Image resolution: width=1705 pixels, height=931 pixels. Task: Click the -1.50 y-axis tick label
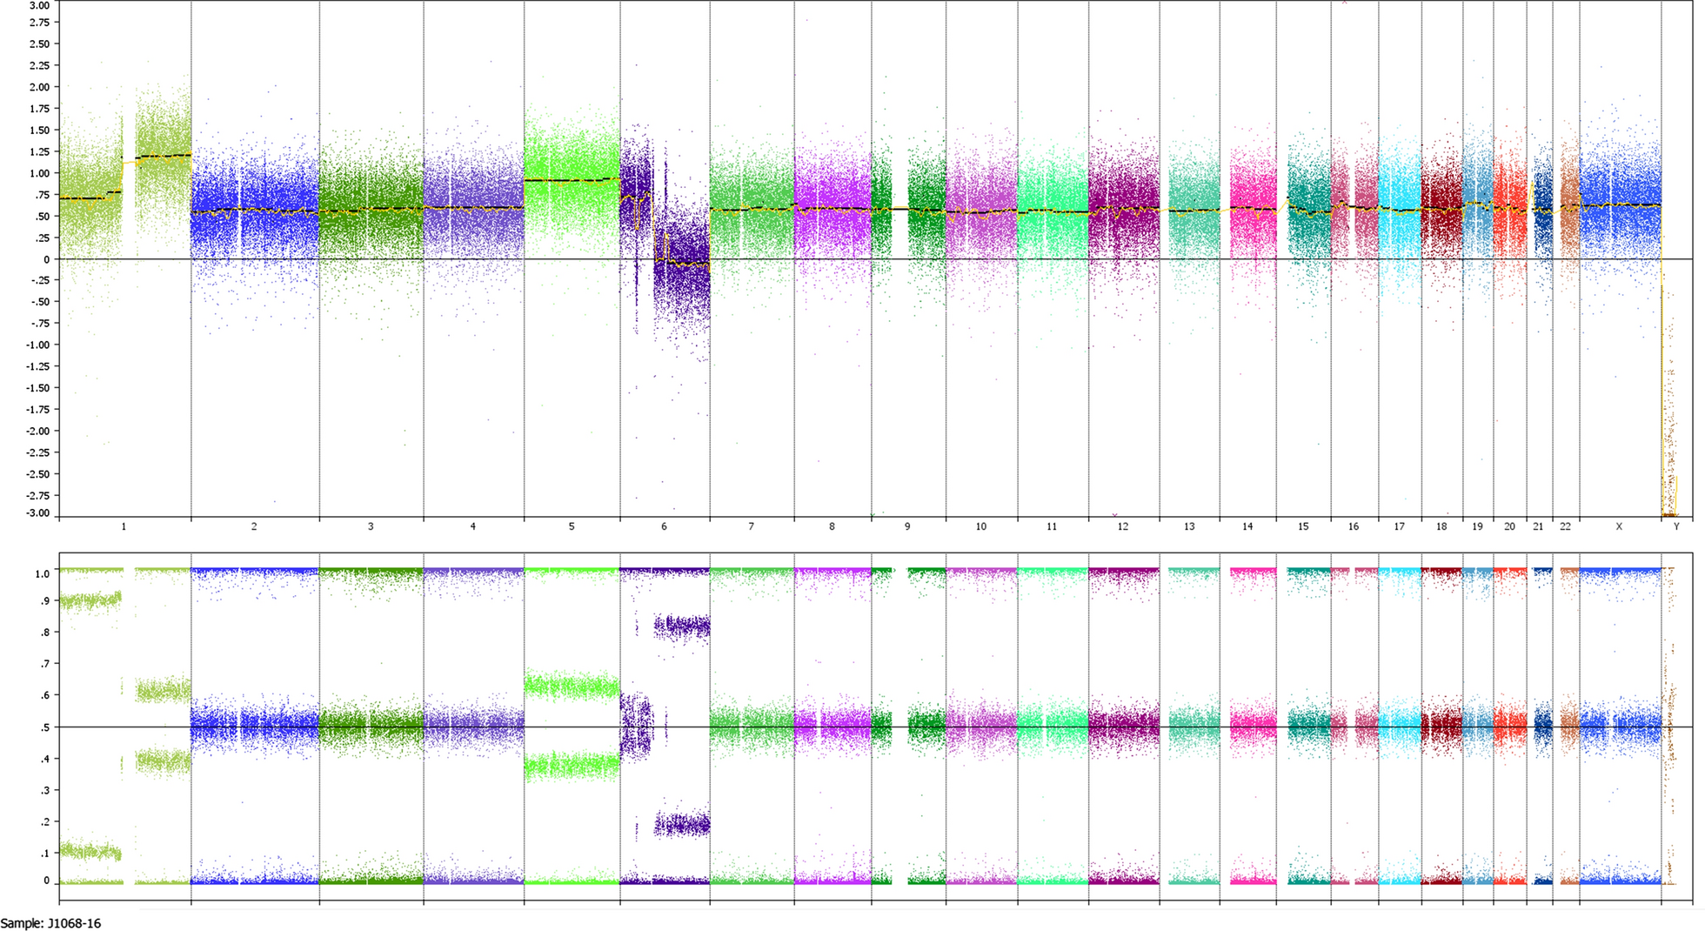point(37,388)
